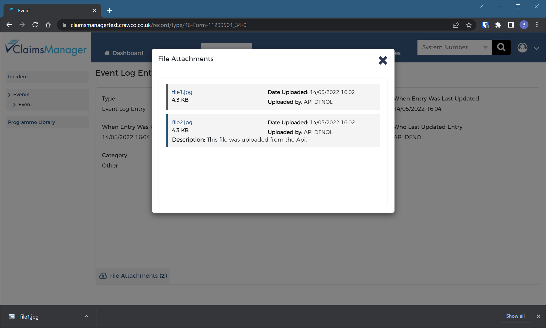
Task: Click the Dashboard navigation icon
Action: tap(107, 53)
